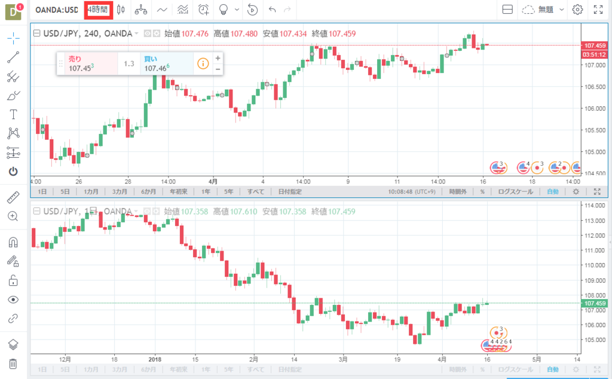Image resolution: width=612 pixels, height=379 pixels.
Task: Open the layout selector icon
Action: click(507, 10)
